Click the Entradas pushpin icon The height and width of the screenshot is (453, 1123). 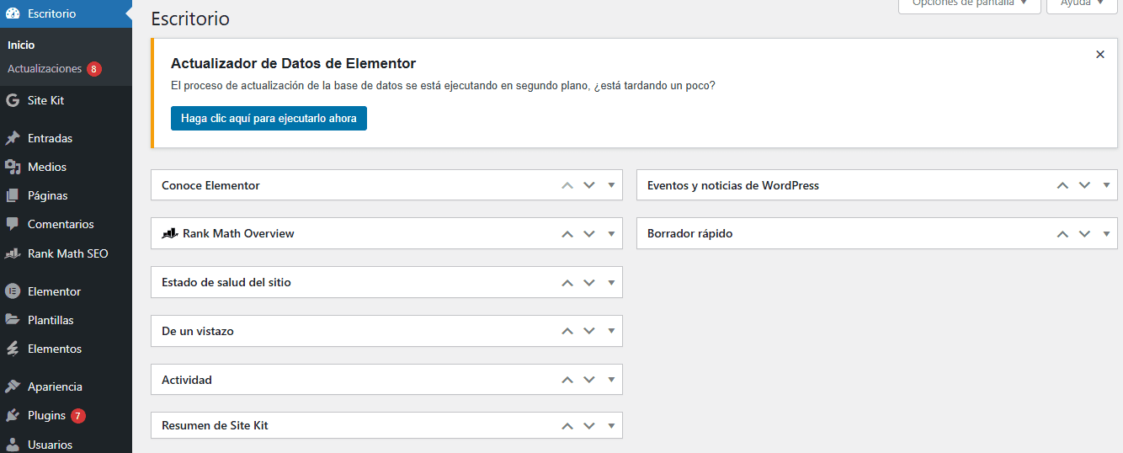13,138
